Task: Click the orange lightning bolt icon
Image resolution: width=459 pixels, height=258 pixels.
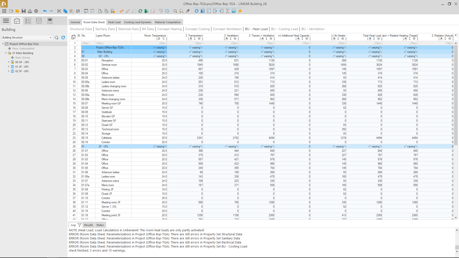Action: (x=240, y=11)
